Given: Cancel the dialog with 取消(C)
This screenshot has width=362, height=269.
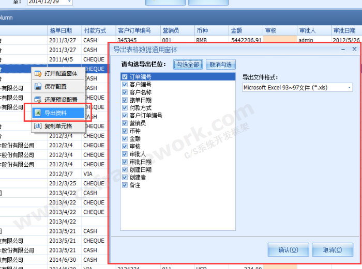Looking at the screenshot, I should (332, 250).
